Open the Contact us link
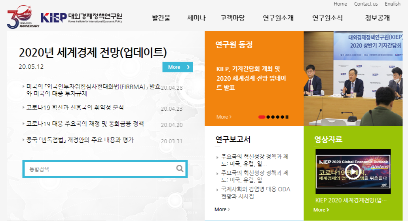The image size is (408, 221). tap(366, 4)
